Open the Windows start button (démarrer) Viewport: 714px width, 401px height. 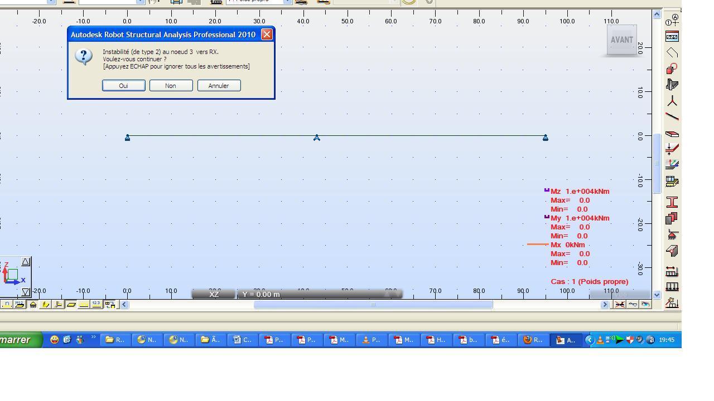(x=20, y=340)
